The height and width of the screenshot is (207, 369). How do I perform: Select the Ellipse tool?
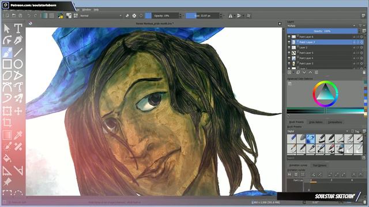coord(18,64)
